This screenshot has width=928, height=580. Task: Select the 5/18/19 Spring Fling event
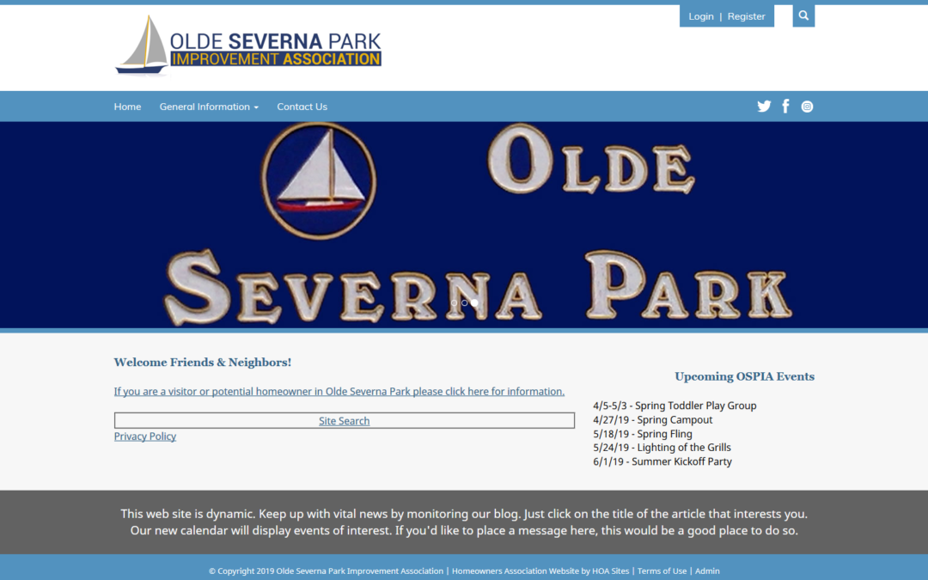(x=643, y=434)
